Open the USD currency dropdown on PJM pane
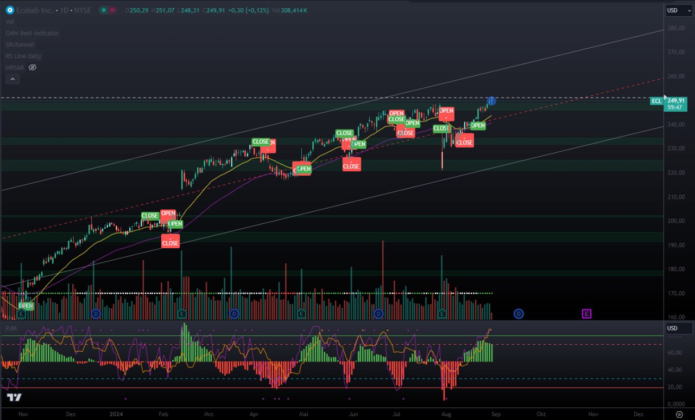The image size is (695, 420). 679,328
